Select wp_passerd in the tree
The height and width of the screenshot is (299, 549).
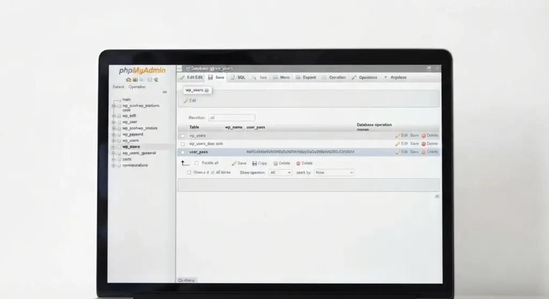tap(133, 134)
